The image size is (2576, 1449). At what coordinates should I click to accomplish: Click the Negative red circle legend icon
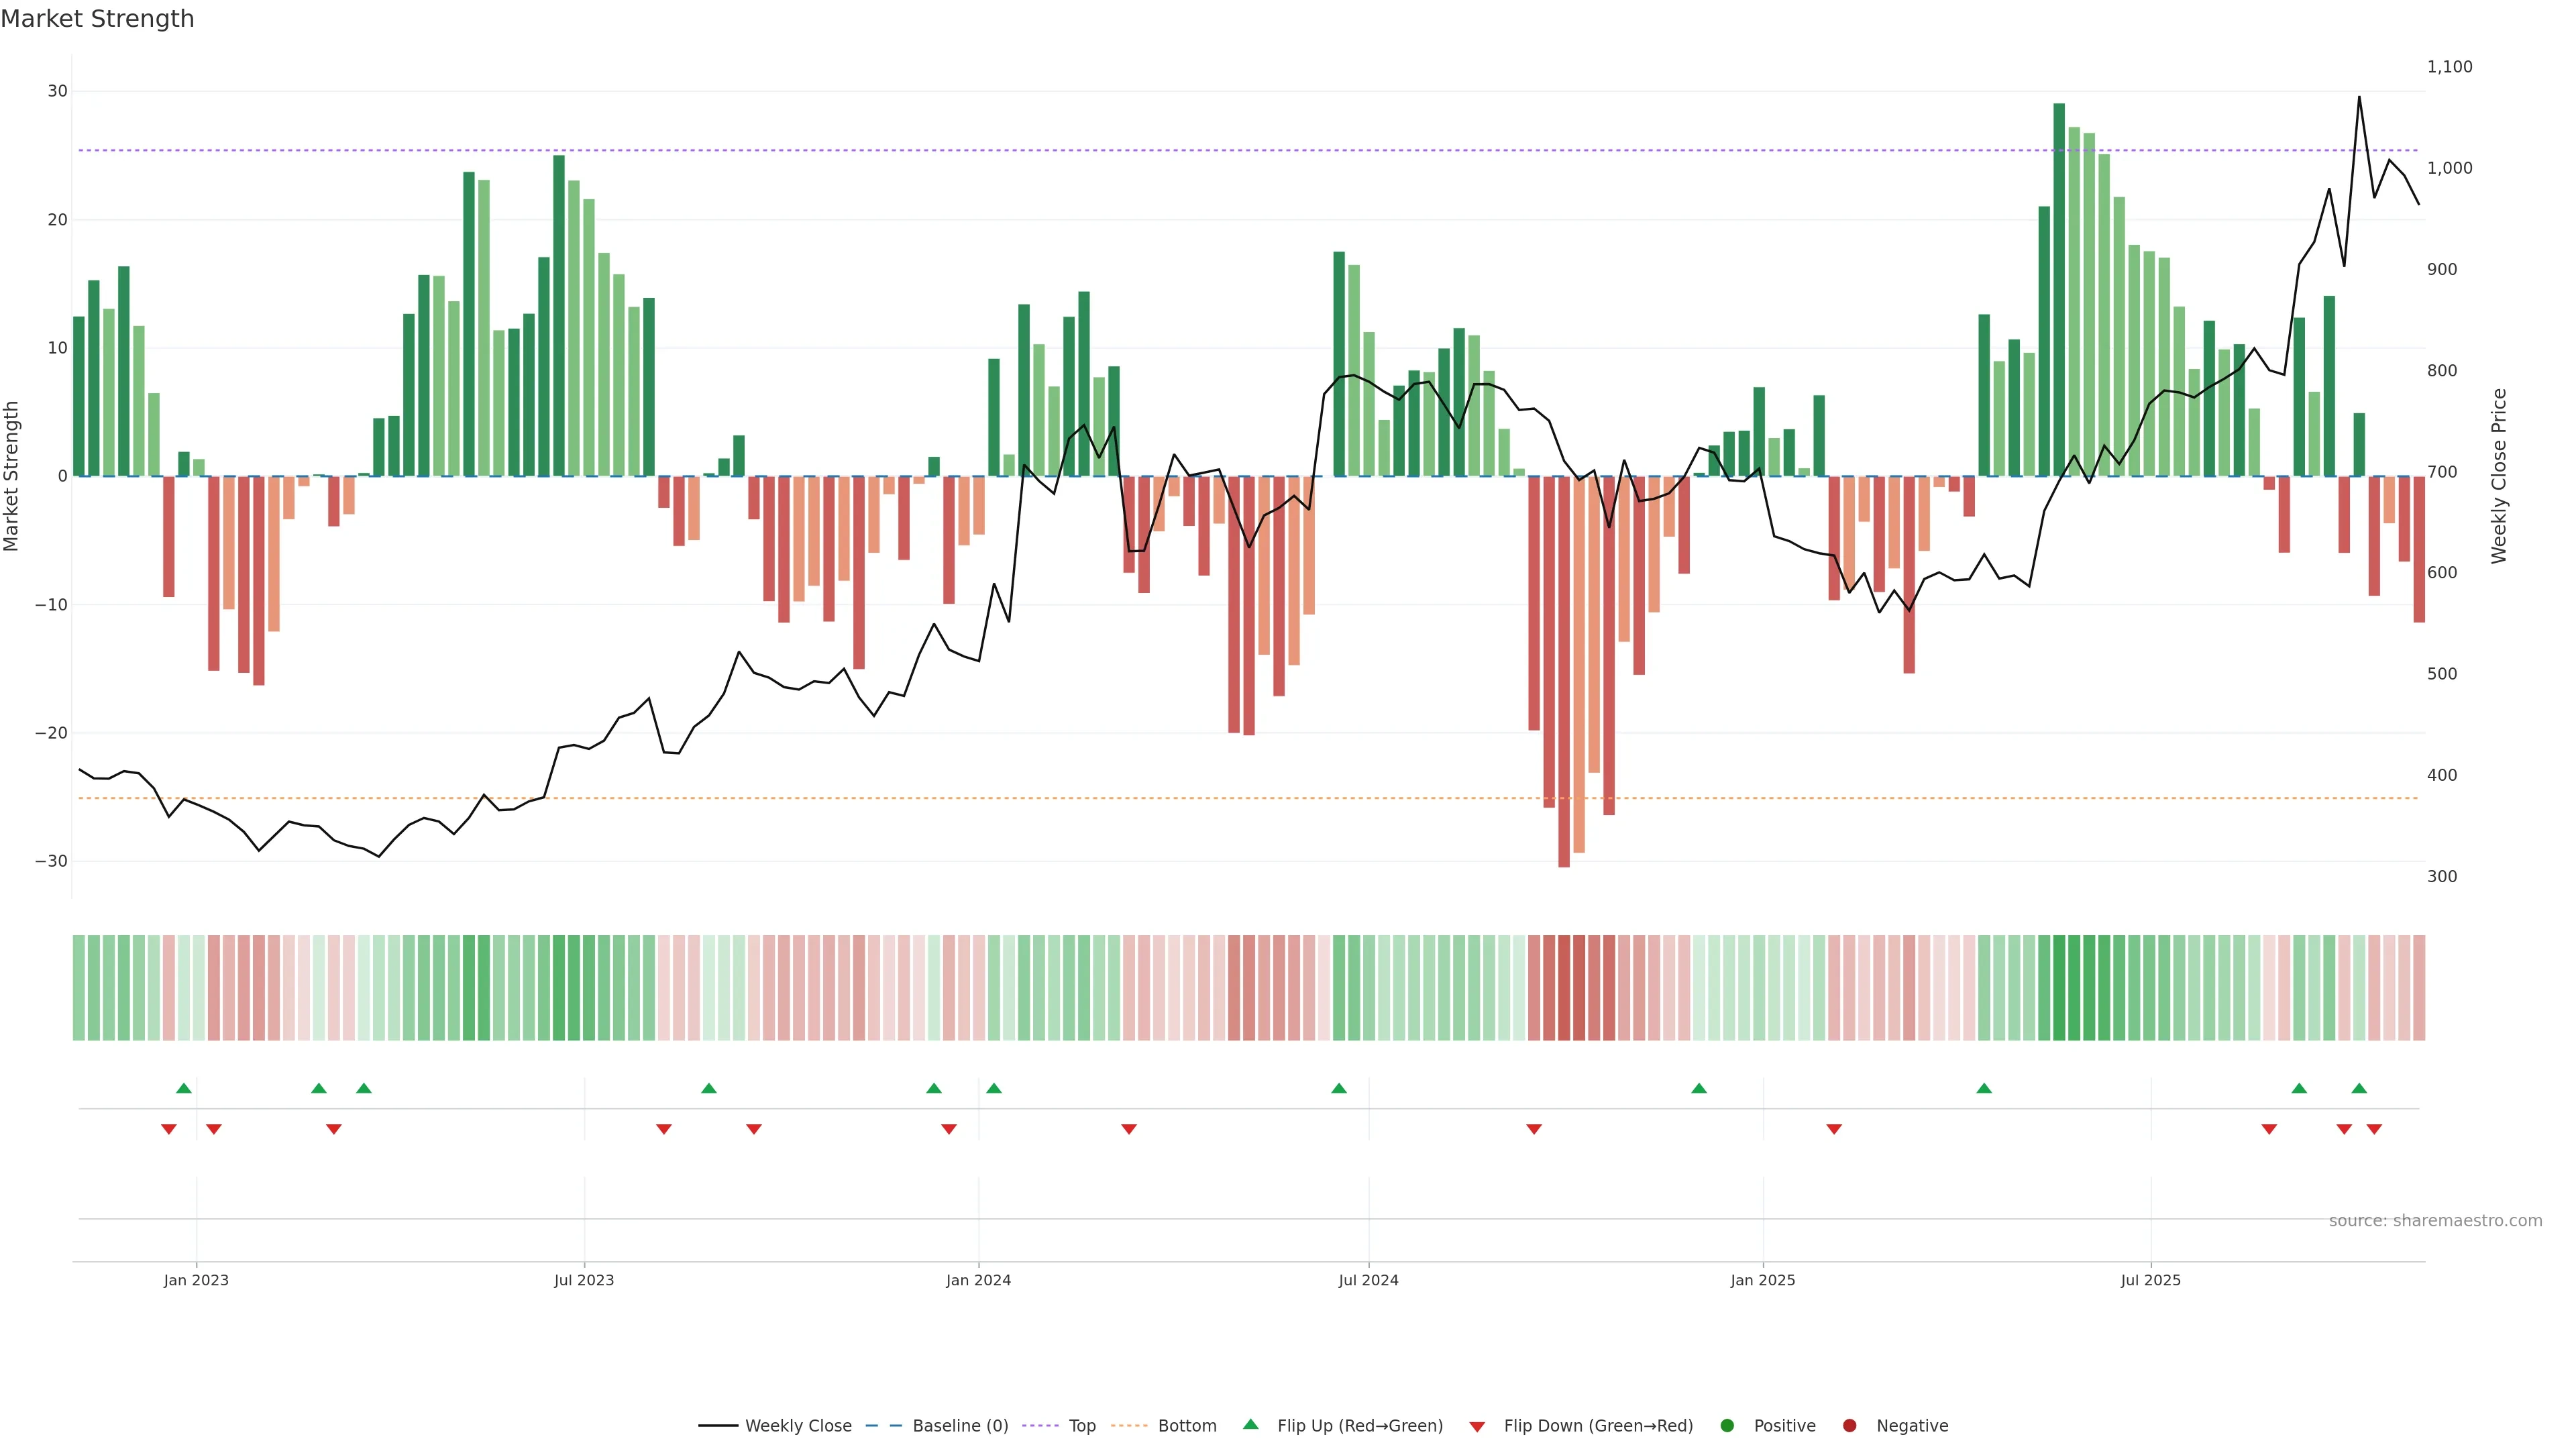tap(1849, 1426)
